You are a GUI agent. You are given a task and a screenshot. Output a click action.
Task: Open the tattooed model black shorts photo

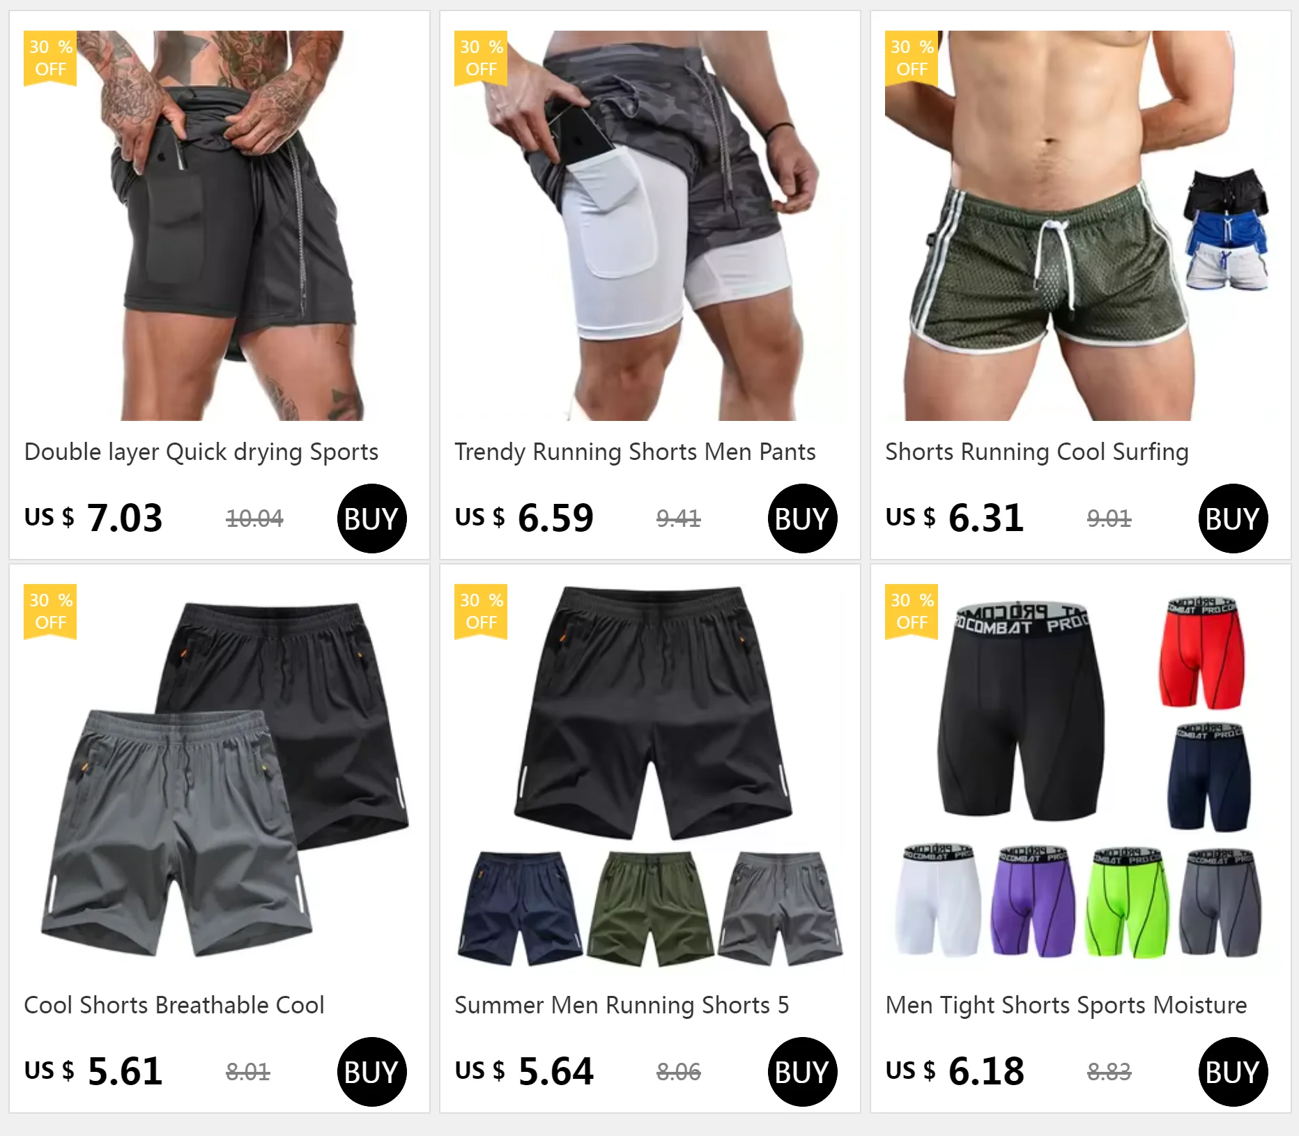(x=220, y=225)
